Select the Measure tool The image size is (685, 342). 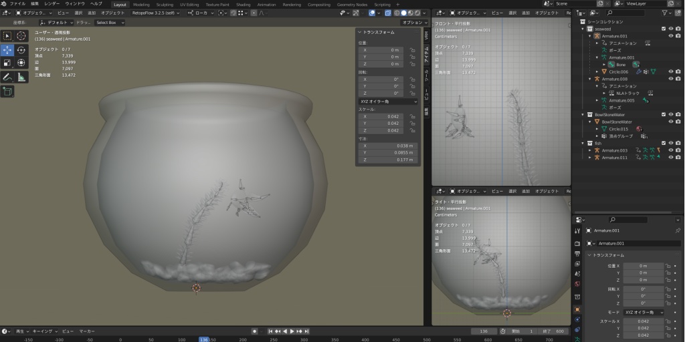point(21,77)
